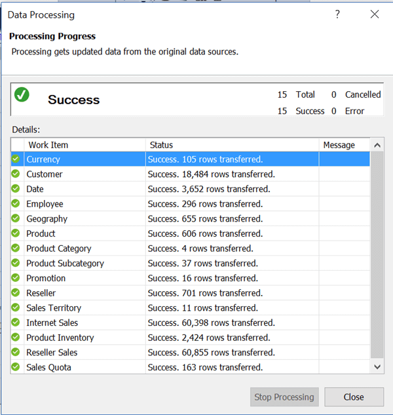Image resolution: width=393 pixels, height=415 pixels.
Task: Select the Reseller work item row
Action: [191, 292]
